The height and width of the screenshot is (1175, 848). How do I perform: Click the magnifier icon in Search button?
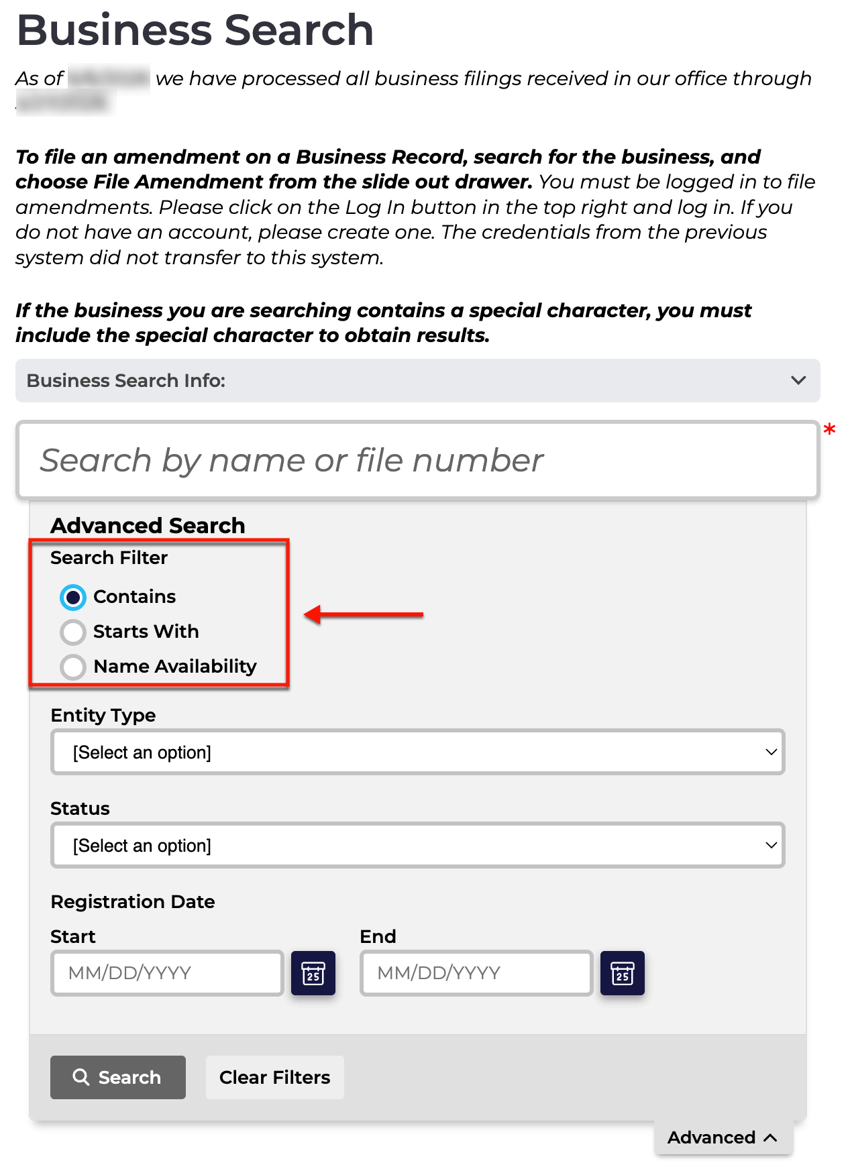click(x=81, y=1077)
